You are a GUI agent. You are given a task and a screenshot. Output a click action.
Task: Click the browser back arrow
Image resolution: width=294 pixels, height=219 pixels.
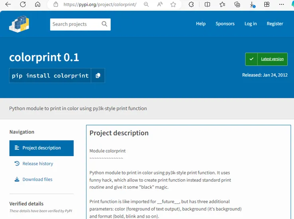click(8, 4)
